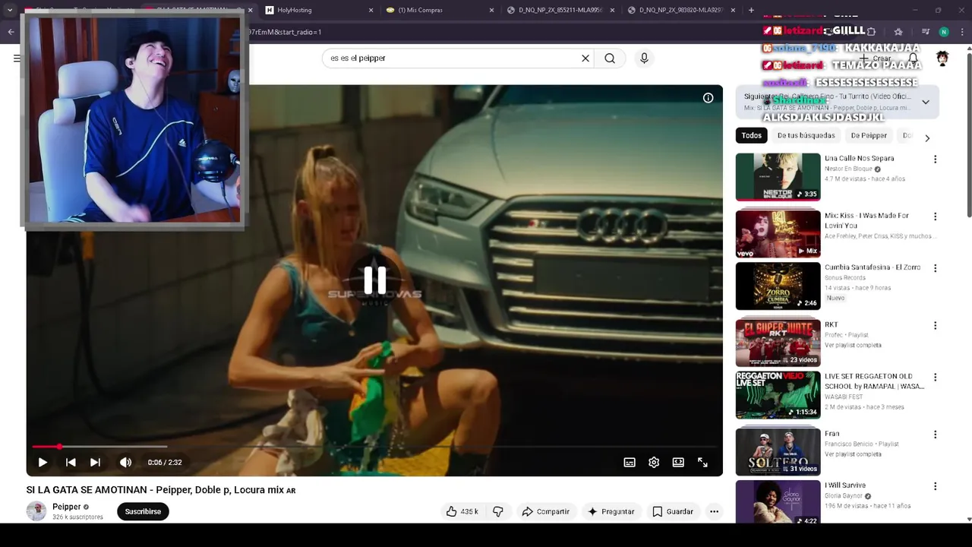Click Ver playlist completa under RKT

pos(853,345)
